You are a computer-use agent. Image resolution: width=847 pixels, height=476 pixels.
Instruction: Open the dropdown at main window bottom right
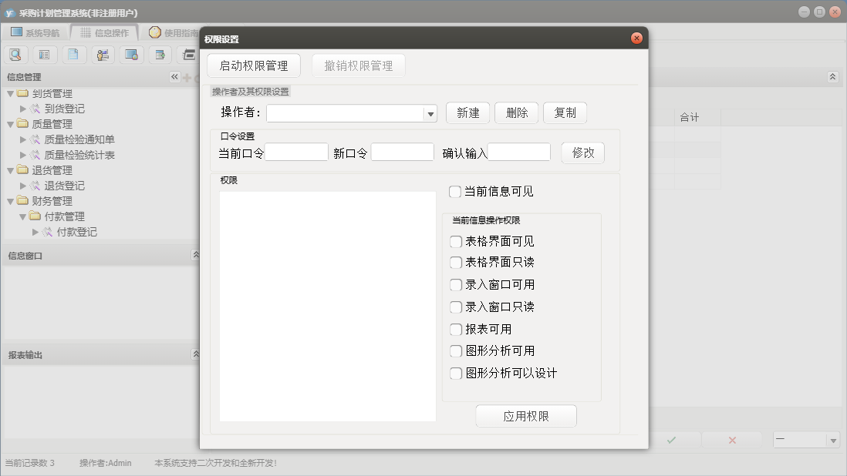click(833, 441)
